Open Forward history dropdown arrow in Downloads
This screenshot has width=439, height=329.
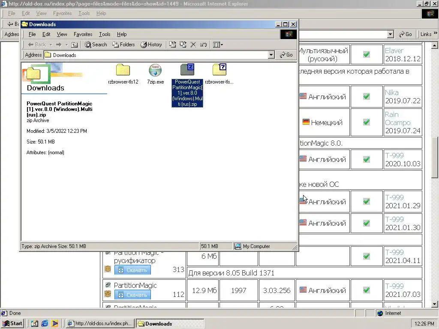click(x=66, y=45)
